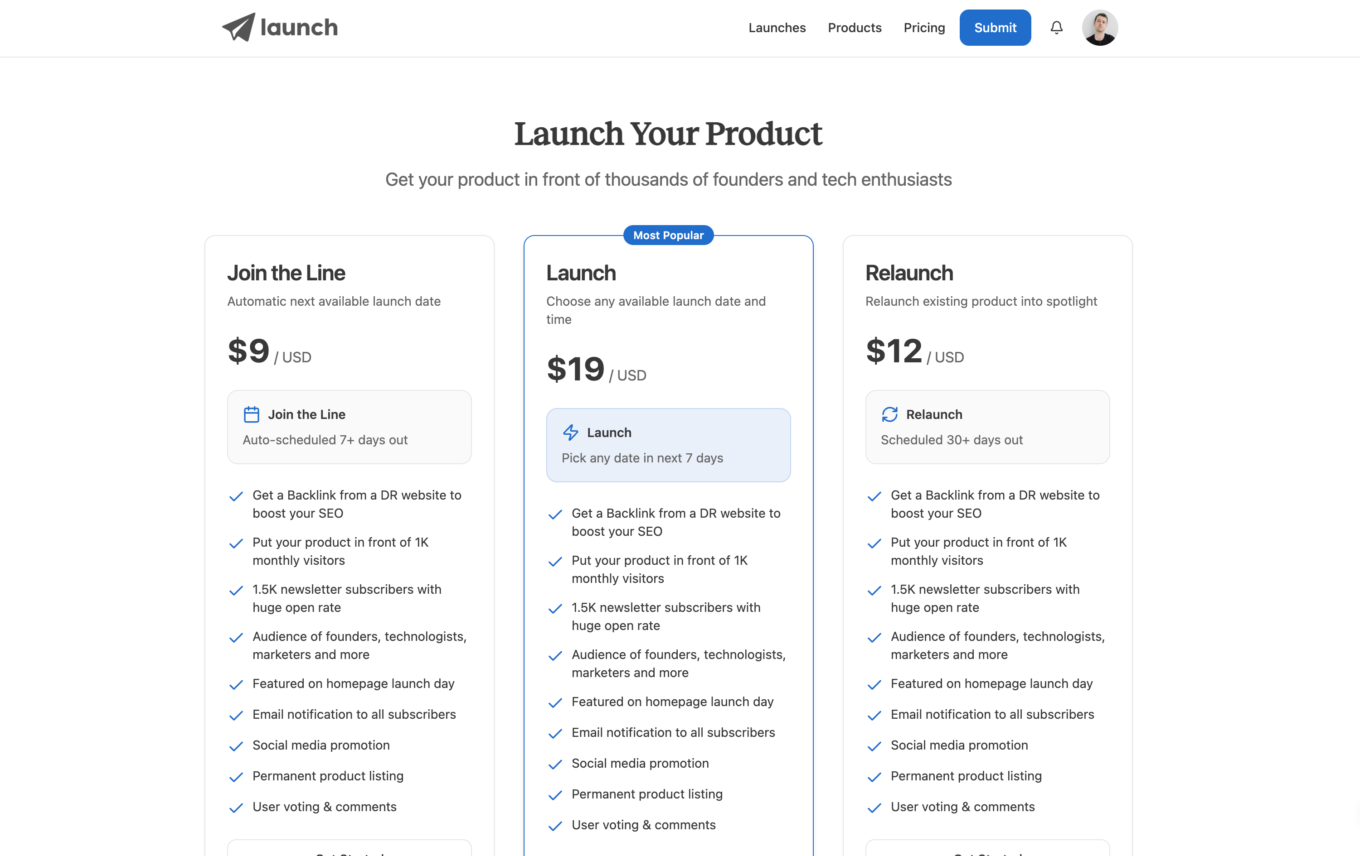
Task: Open the user profile avatar
Action: tap(1099, 28)
